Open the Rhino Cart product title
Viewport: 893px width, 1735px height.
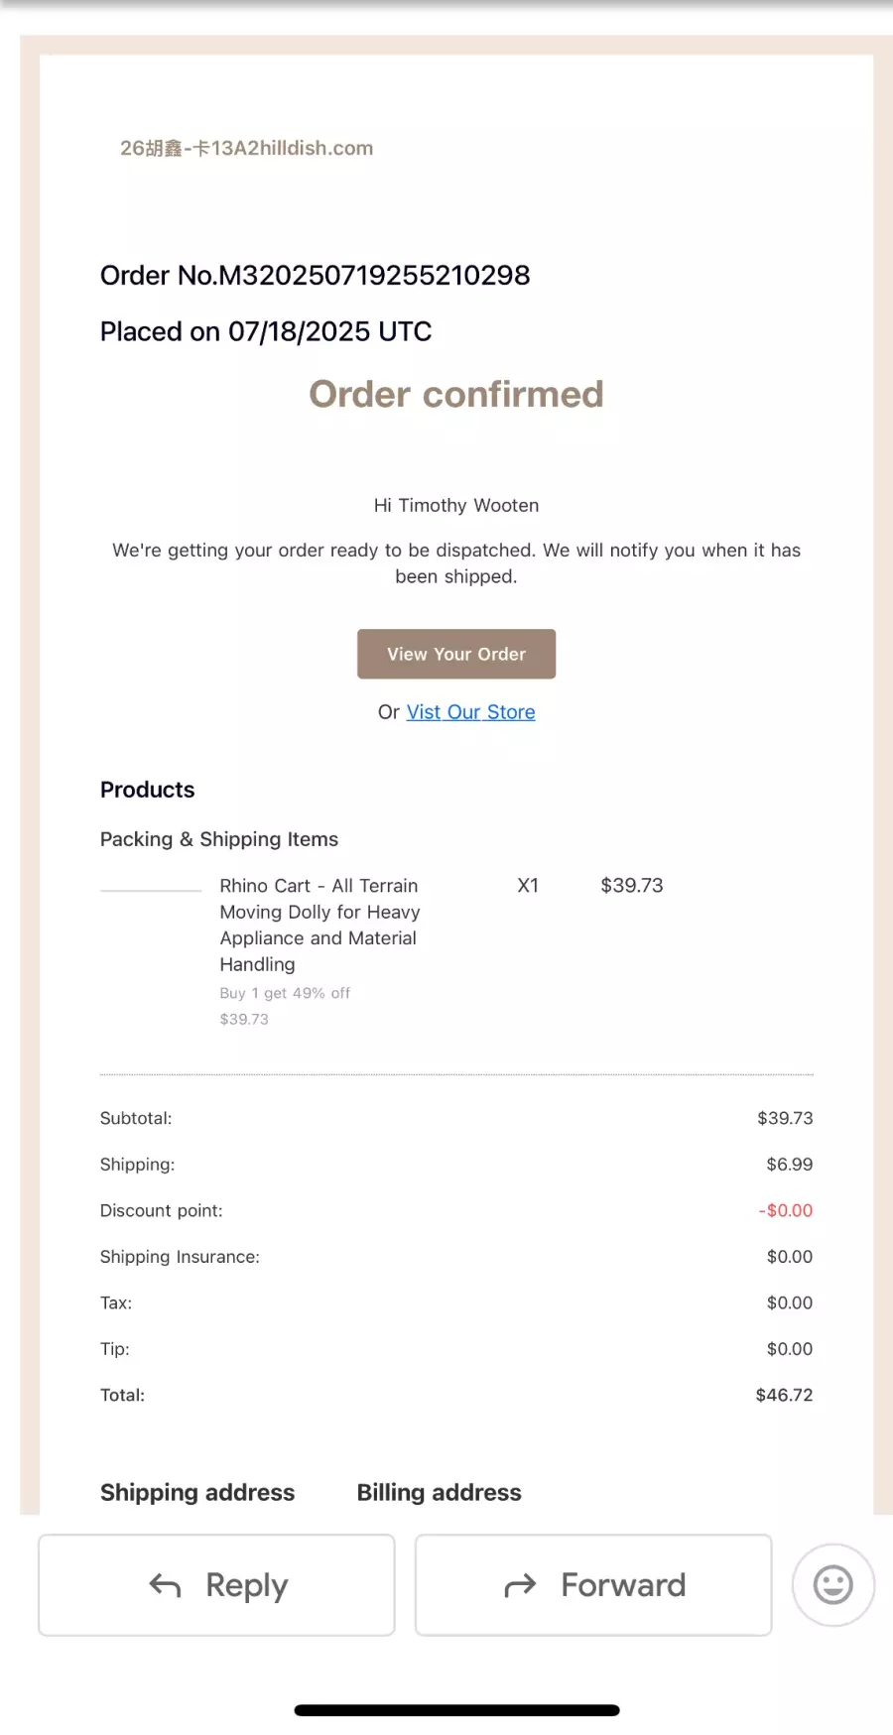click(x=319, y=924)
